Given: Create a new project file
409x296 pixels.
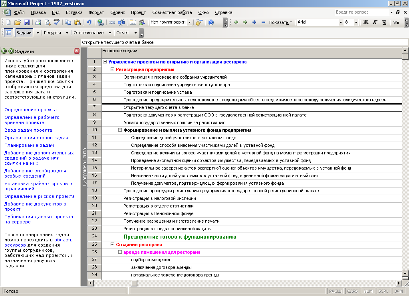Looking at the screenshot, I should pyautogui.click(x=8, y=22).
